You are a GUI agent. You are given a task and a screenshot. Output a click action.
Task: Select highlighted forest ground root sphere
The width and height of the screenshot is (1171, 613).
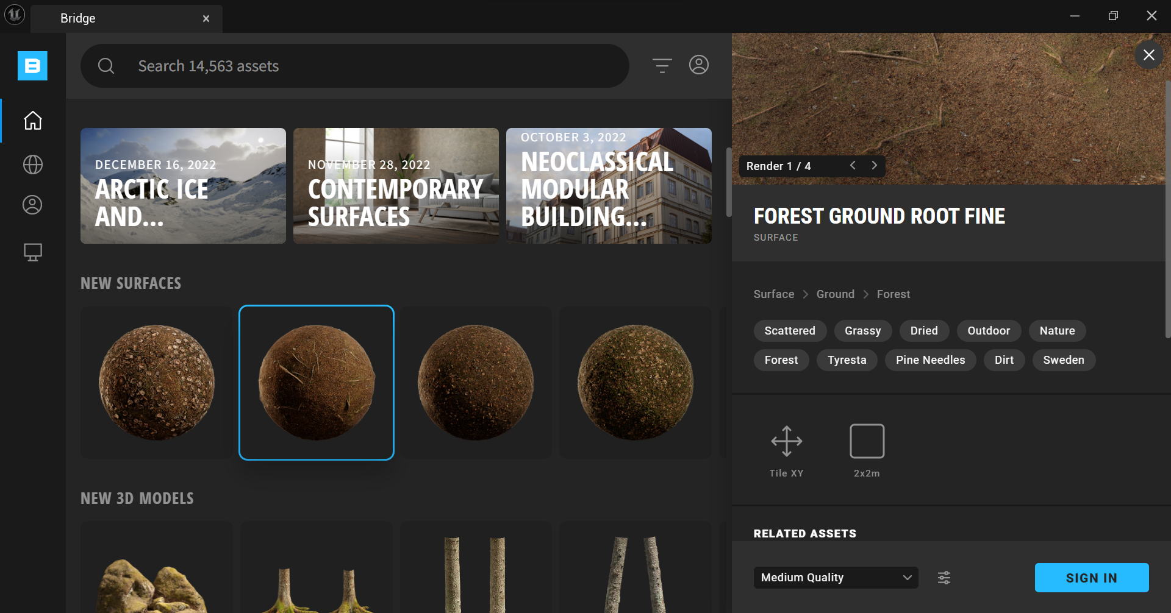(317, 383)
